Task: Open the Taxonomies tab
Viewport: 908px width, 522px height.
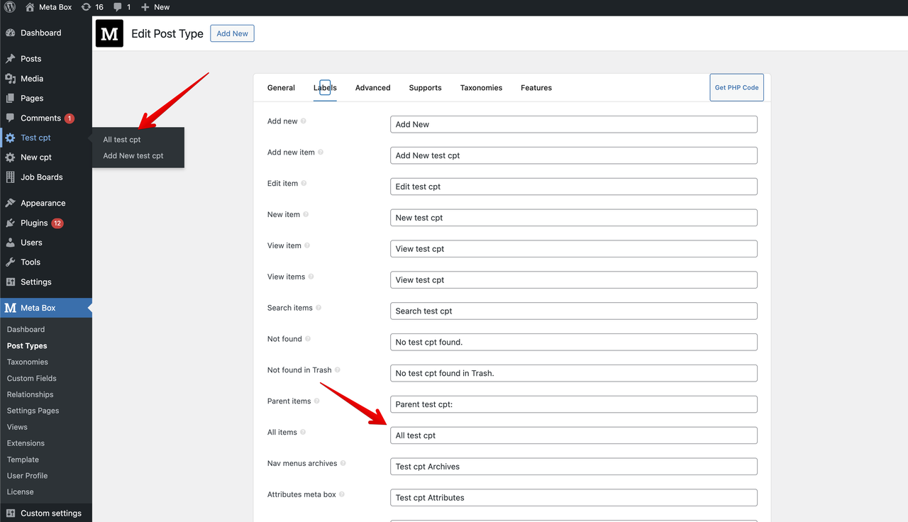Action: (x=481, y=88)
